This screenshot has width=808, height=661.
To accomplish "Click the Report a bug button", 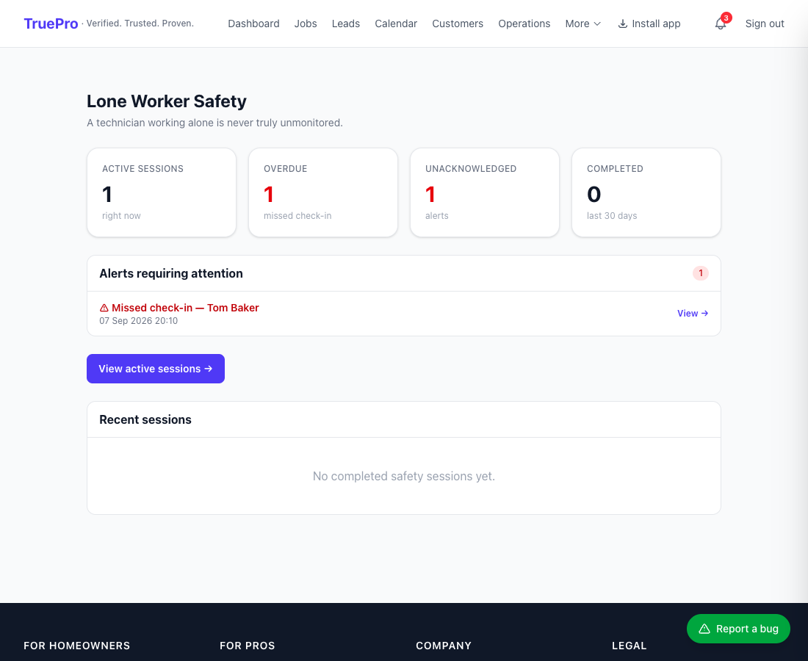I will click(738, 629).
